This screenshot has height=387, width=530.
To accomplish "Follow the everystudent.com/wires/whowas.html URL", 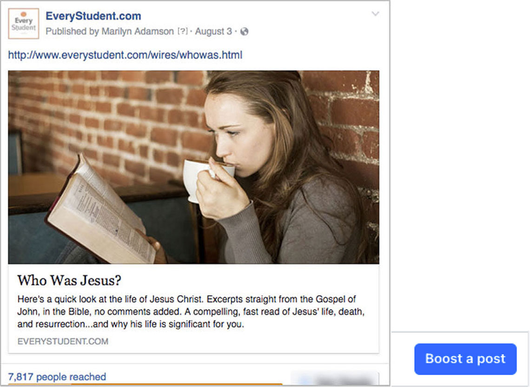I will click(x=125, y=55).
